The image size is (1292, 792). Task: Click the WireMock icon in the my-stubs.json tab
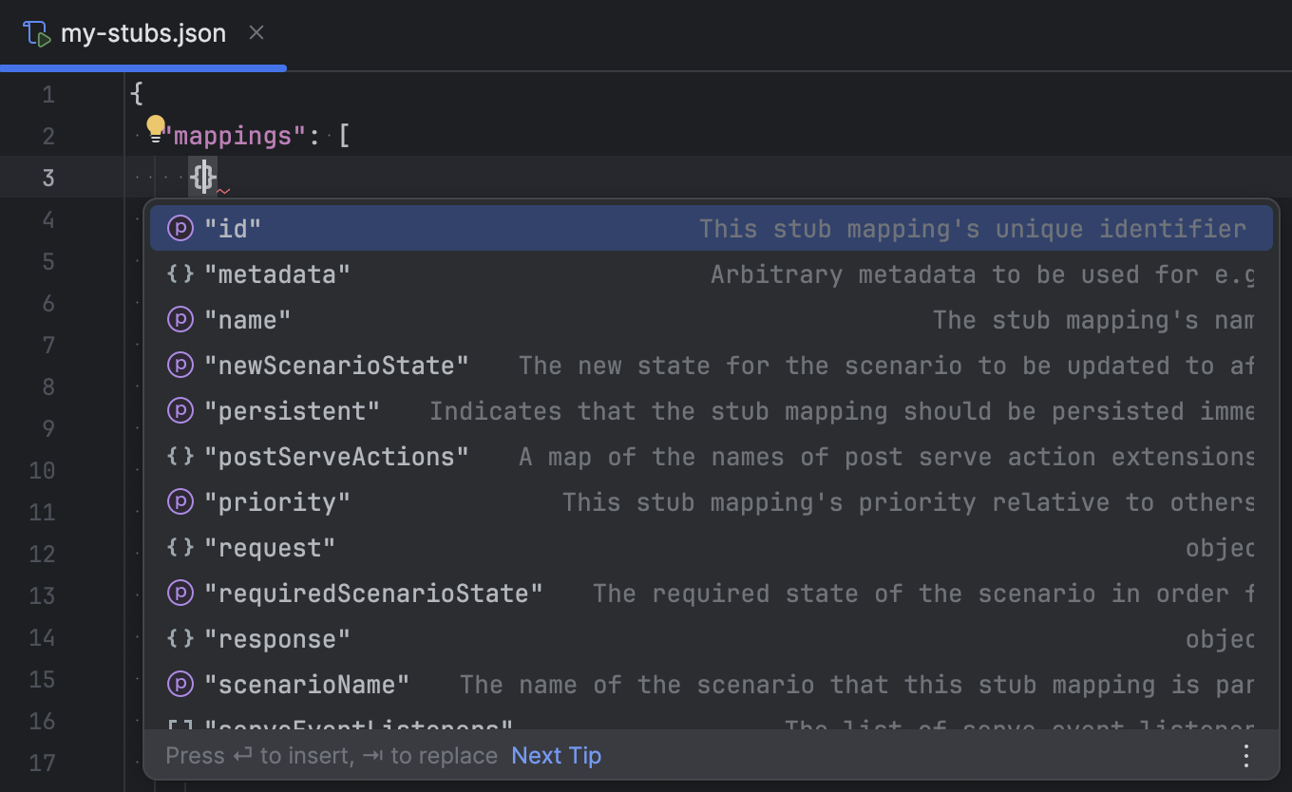(x=36, y=32)
